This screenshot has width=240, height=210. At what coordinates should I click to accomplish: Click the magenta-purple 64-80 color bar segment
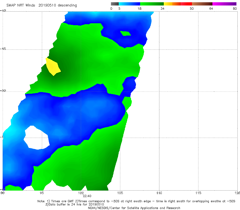pos(224,4)
